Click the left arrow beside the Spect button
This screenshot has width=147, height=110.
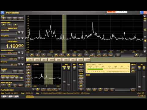point(27,55)
